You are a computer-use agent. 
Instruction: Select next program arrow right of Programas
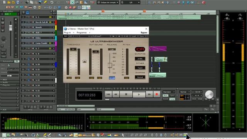point(90,32)
